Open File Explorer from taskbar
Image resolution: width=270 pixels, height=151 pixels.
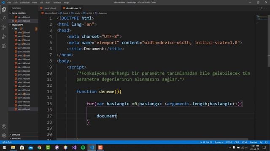pyautogui.click(x=13, y=148)
